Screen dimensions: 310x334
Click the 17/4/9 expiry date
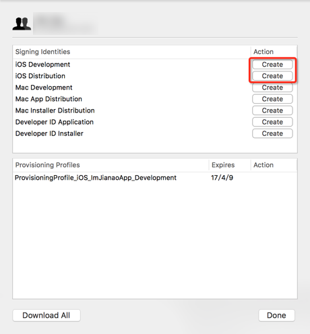coord(222,178)
